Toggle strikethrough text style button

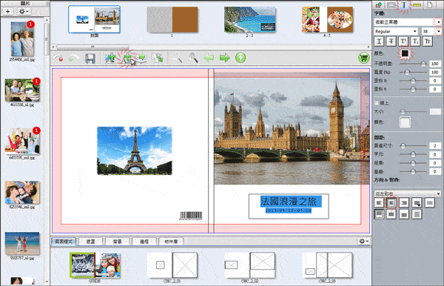point(391,41)
